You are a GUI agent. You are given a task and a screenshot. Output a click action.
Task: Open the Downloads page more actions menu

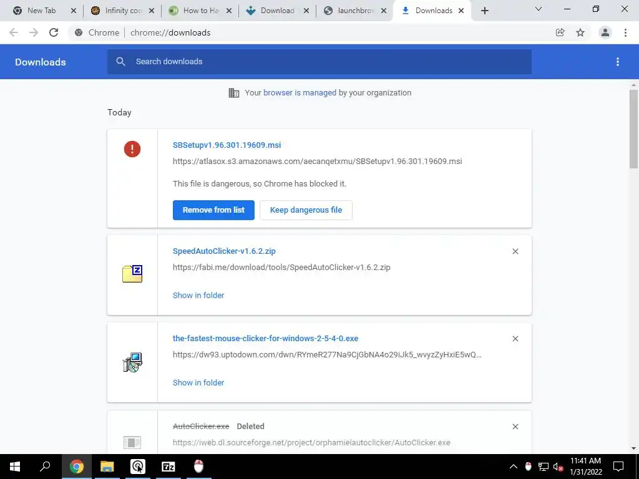point(618,62)
